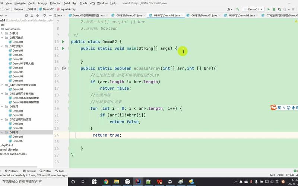298x186 pixels.
Task: Open the Terminal tool window
Action: tap(29, 171)
